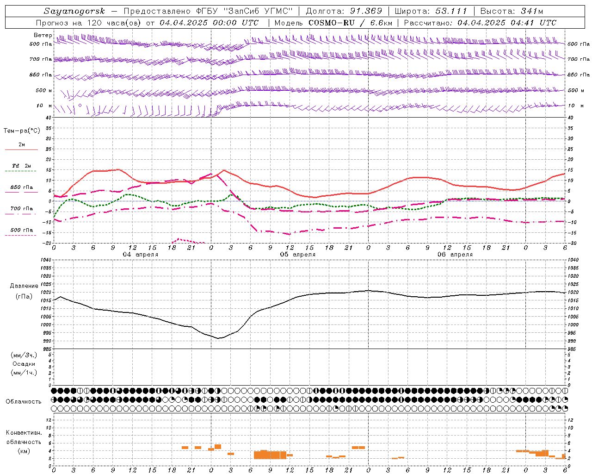
Task: Click the 'Осадки' precipitation label
Action: tap(24, 364)
